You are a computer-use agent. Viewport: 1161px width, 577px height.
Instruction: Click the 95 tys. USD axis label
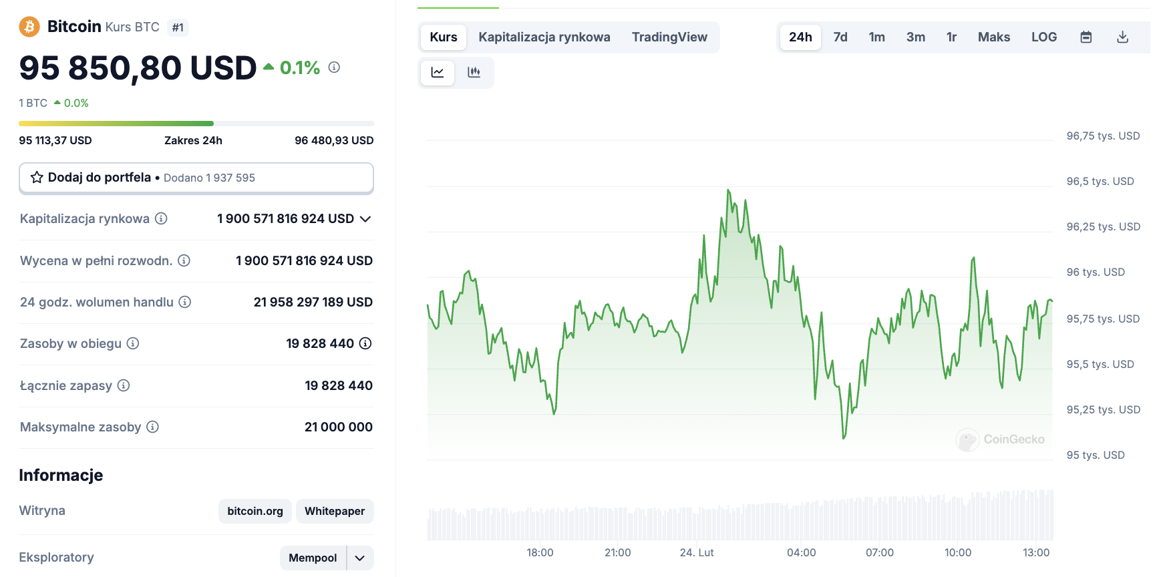point(1096,455)
